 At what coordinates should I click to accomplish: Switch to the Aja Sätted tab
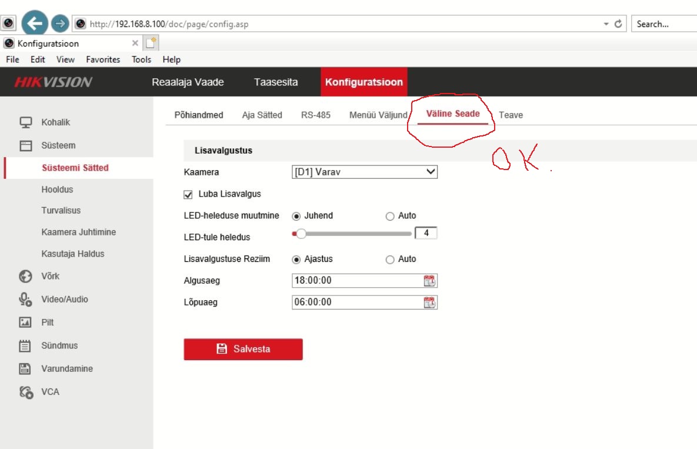pos(262,115)
